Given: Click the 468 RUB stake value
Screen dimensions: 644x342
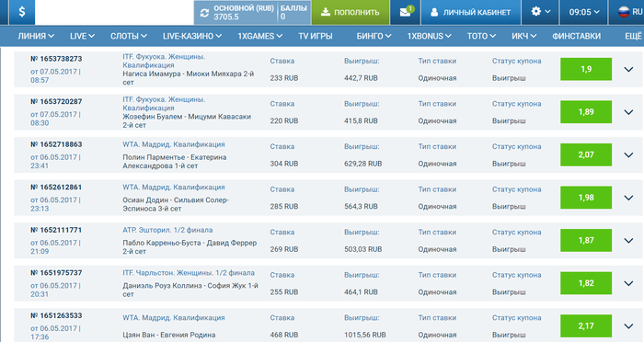Looking at the screenshot, I should coord(284,335).
